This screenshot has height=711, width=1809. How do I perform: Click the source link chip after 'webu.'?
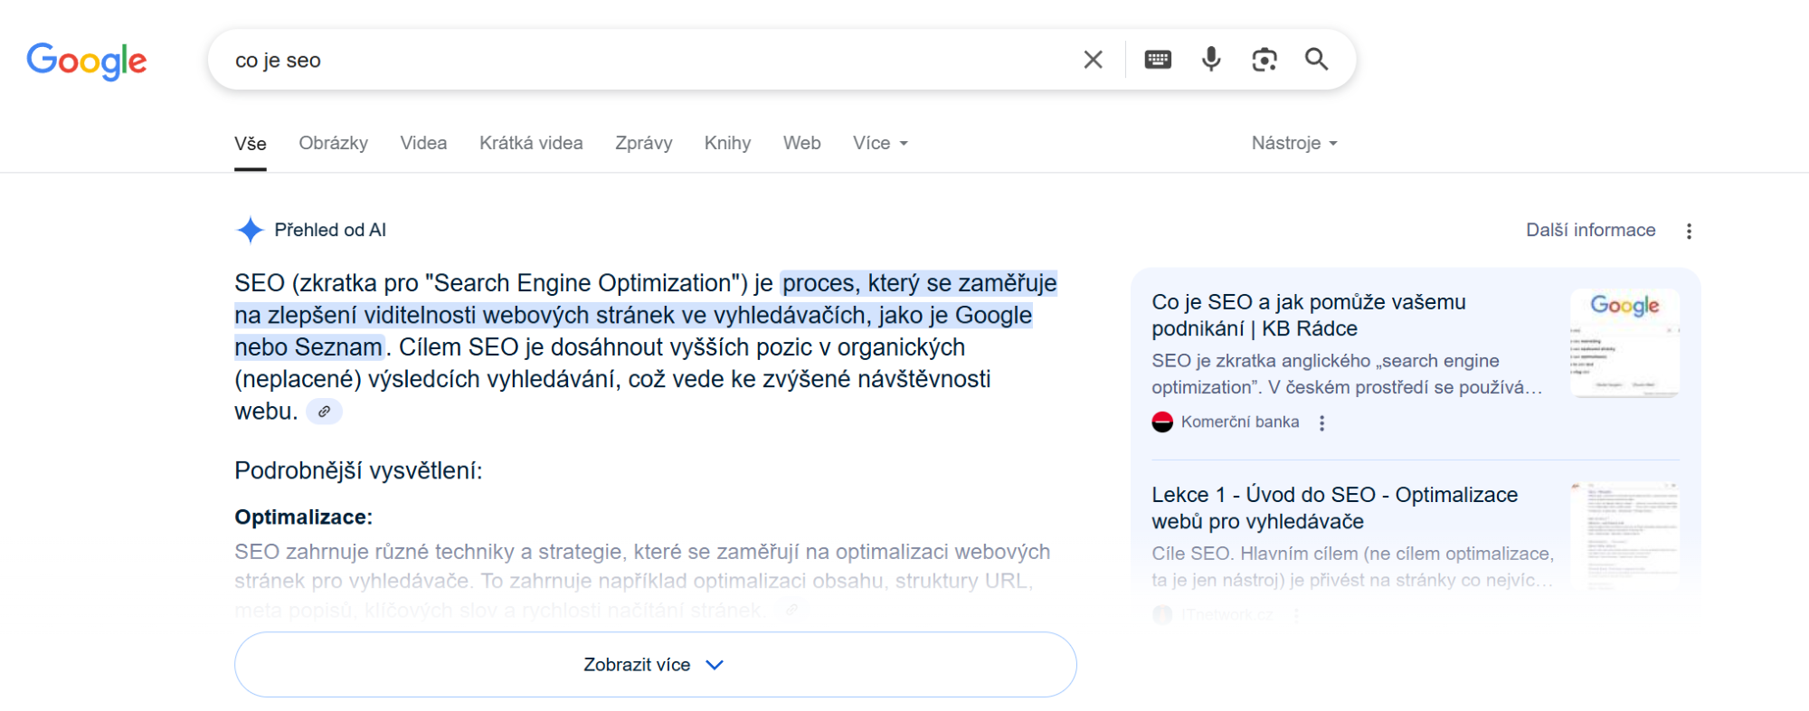[x=324, y=412]
